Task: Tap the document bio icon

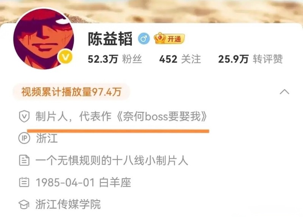Action: (24, 160)
